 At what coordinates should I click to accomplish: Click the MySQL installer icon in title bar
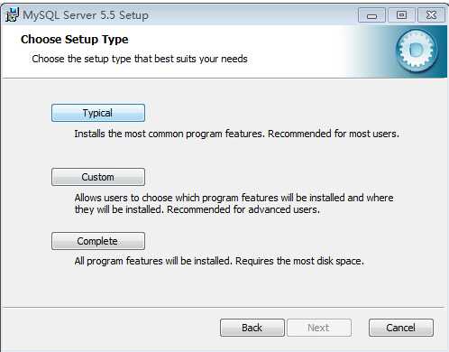click(12, 14)
